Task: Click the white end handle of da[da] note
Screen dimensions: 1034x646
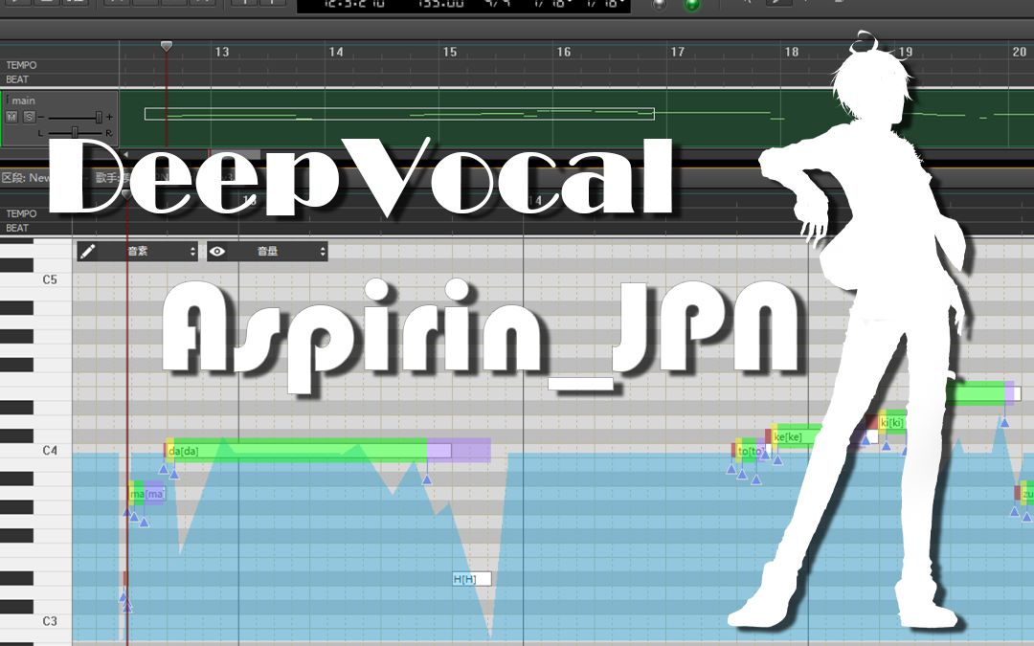Action: [x=439, y=451]
